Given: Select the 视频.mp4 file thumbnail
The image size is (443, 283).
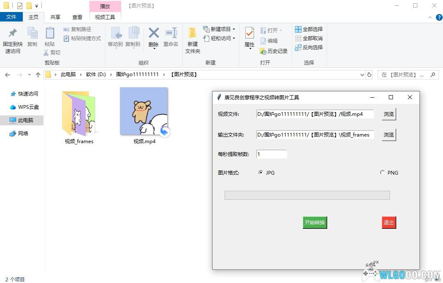Looking at the screenshot, I should 144,112.
